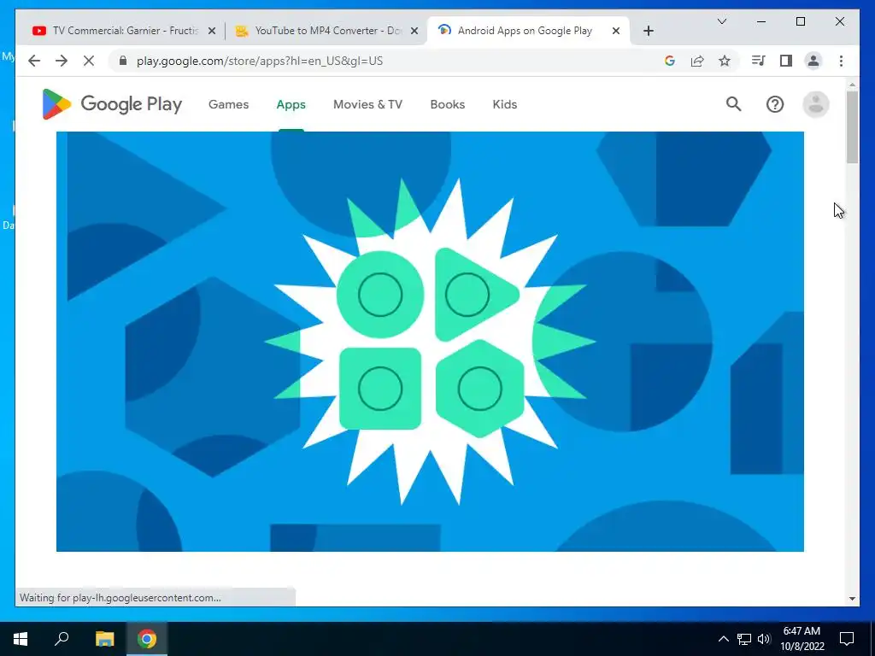Open the volume tray icon
875x656 pixels.
[x=764, y=639]
